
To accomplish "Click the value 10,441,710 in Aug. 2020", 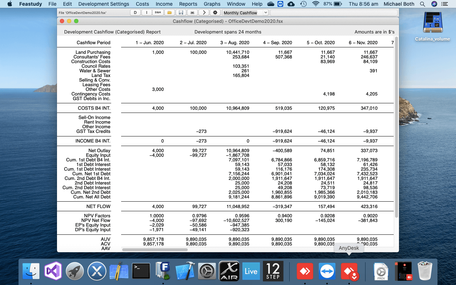I will tap(238, 52).
